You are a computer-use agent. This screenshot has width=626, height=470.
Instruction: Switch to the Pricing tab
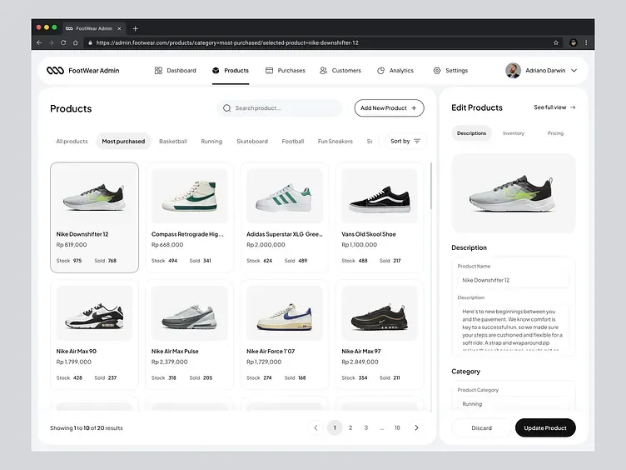(x=555, y=133)
